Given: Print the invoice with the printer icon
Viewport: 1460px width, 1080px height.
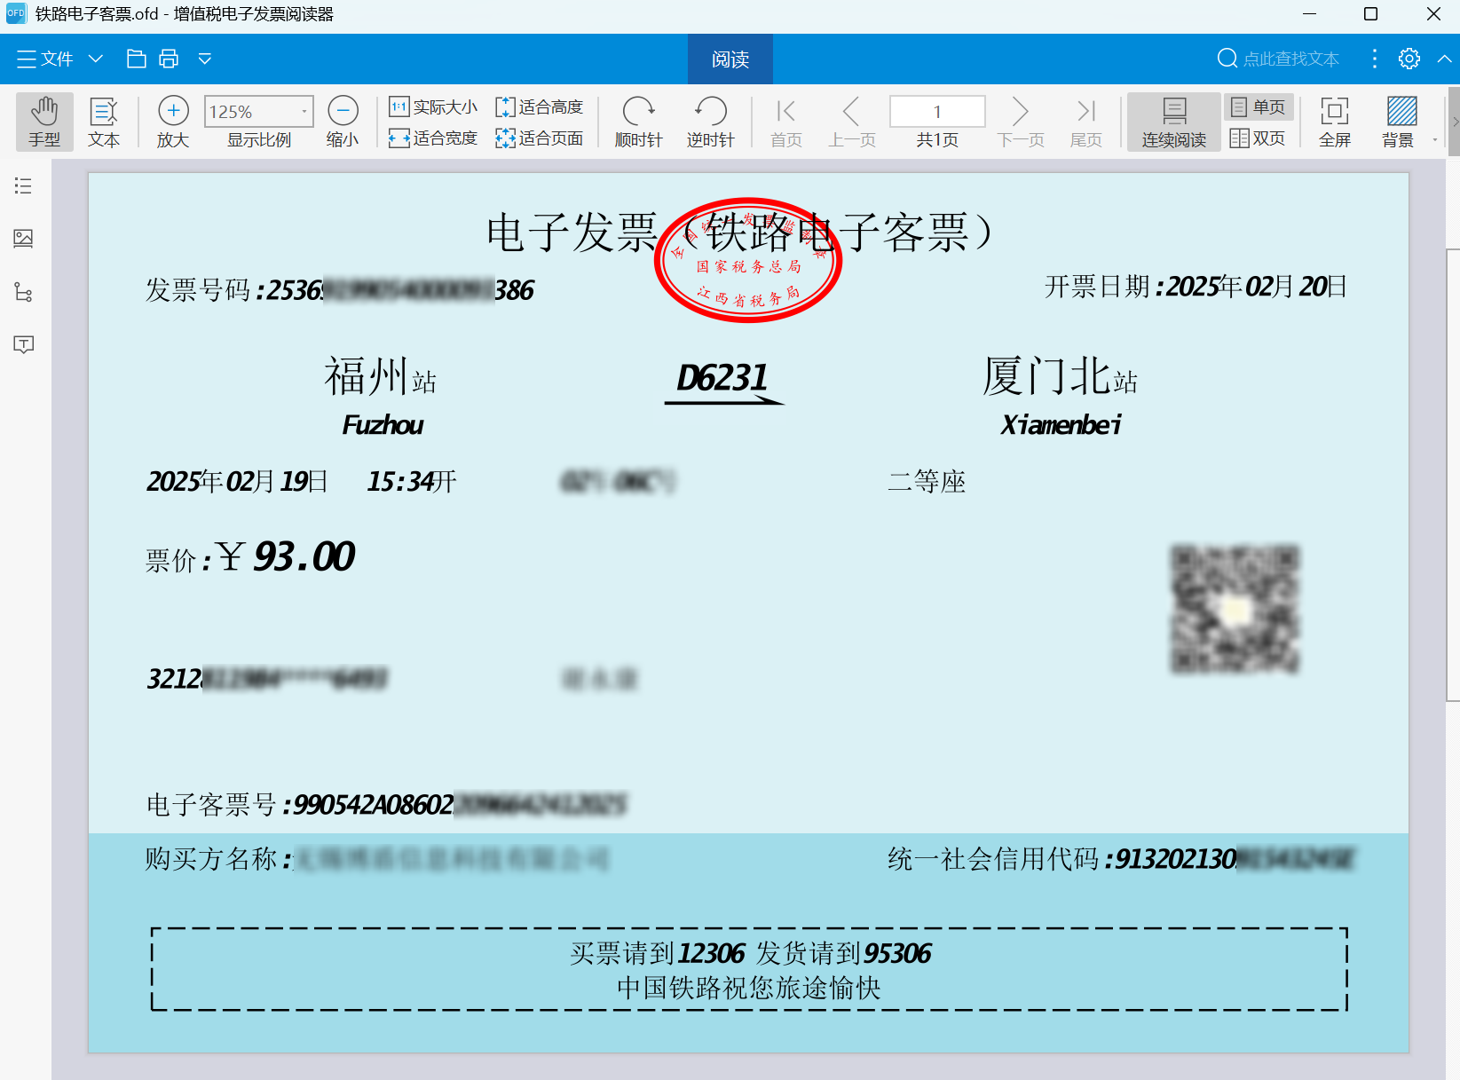Looking at the screenshot, I should [168, 59].
